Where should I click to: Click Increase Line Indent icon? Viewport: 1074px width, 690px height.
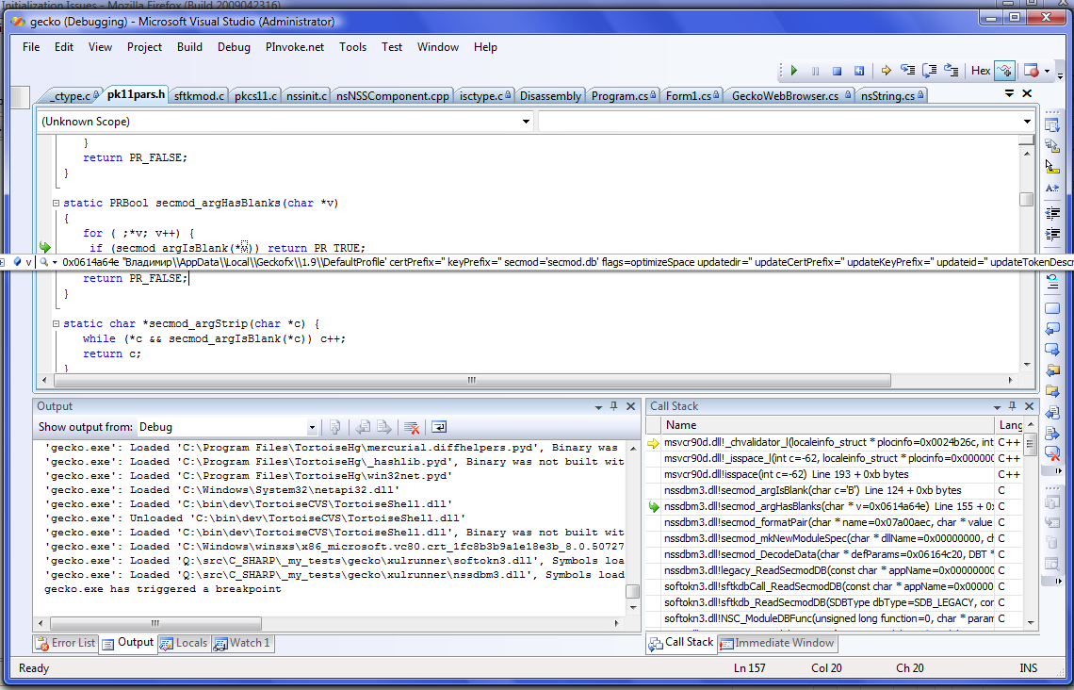click(x=1052, y=235)
